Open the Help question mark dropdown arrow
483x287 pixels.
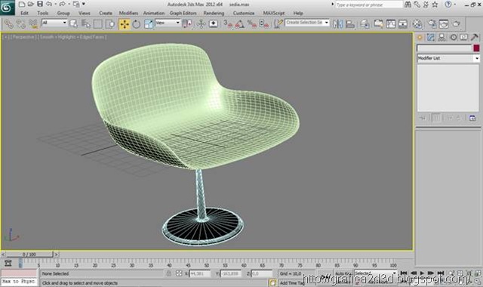point(454,5)
